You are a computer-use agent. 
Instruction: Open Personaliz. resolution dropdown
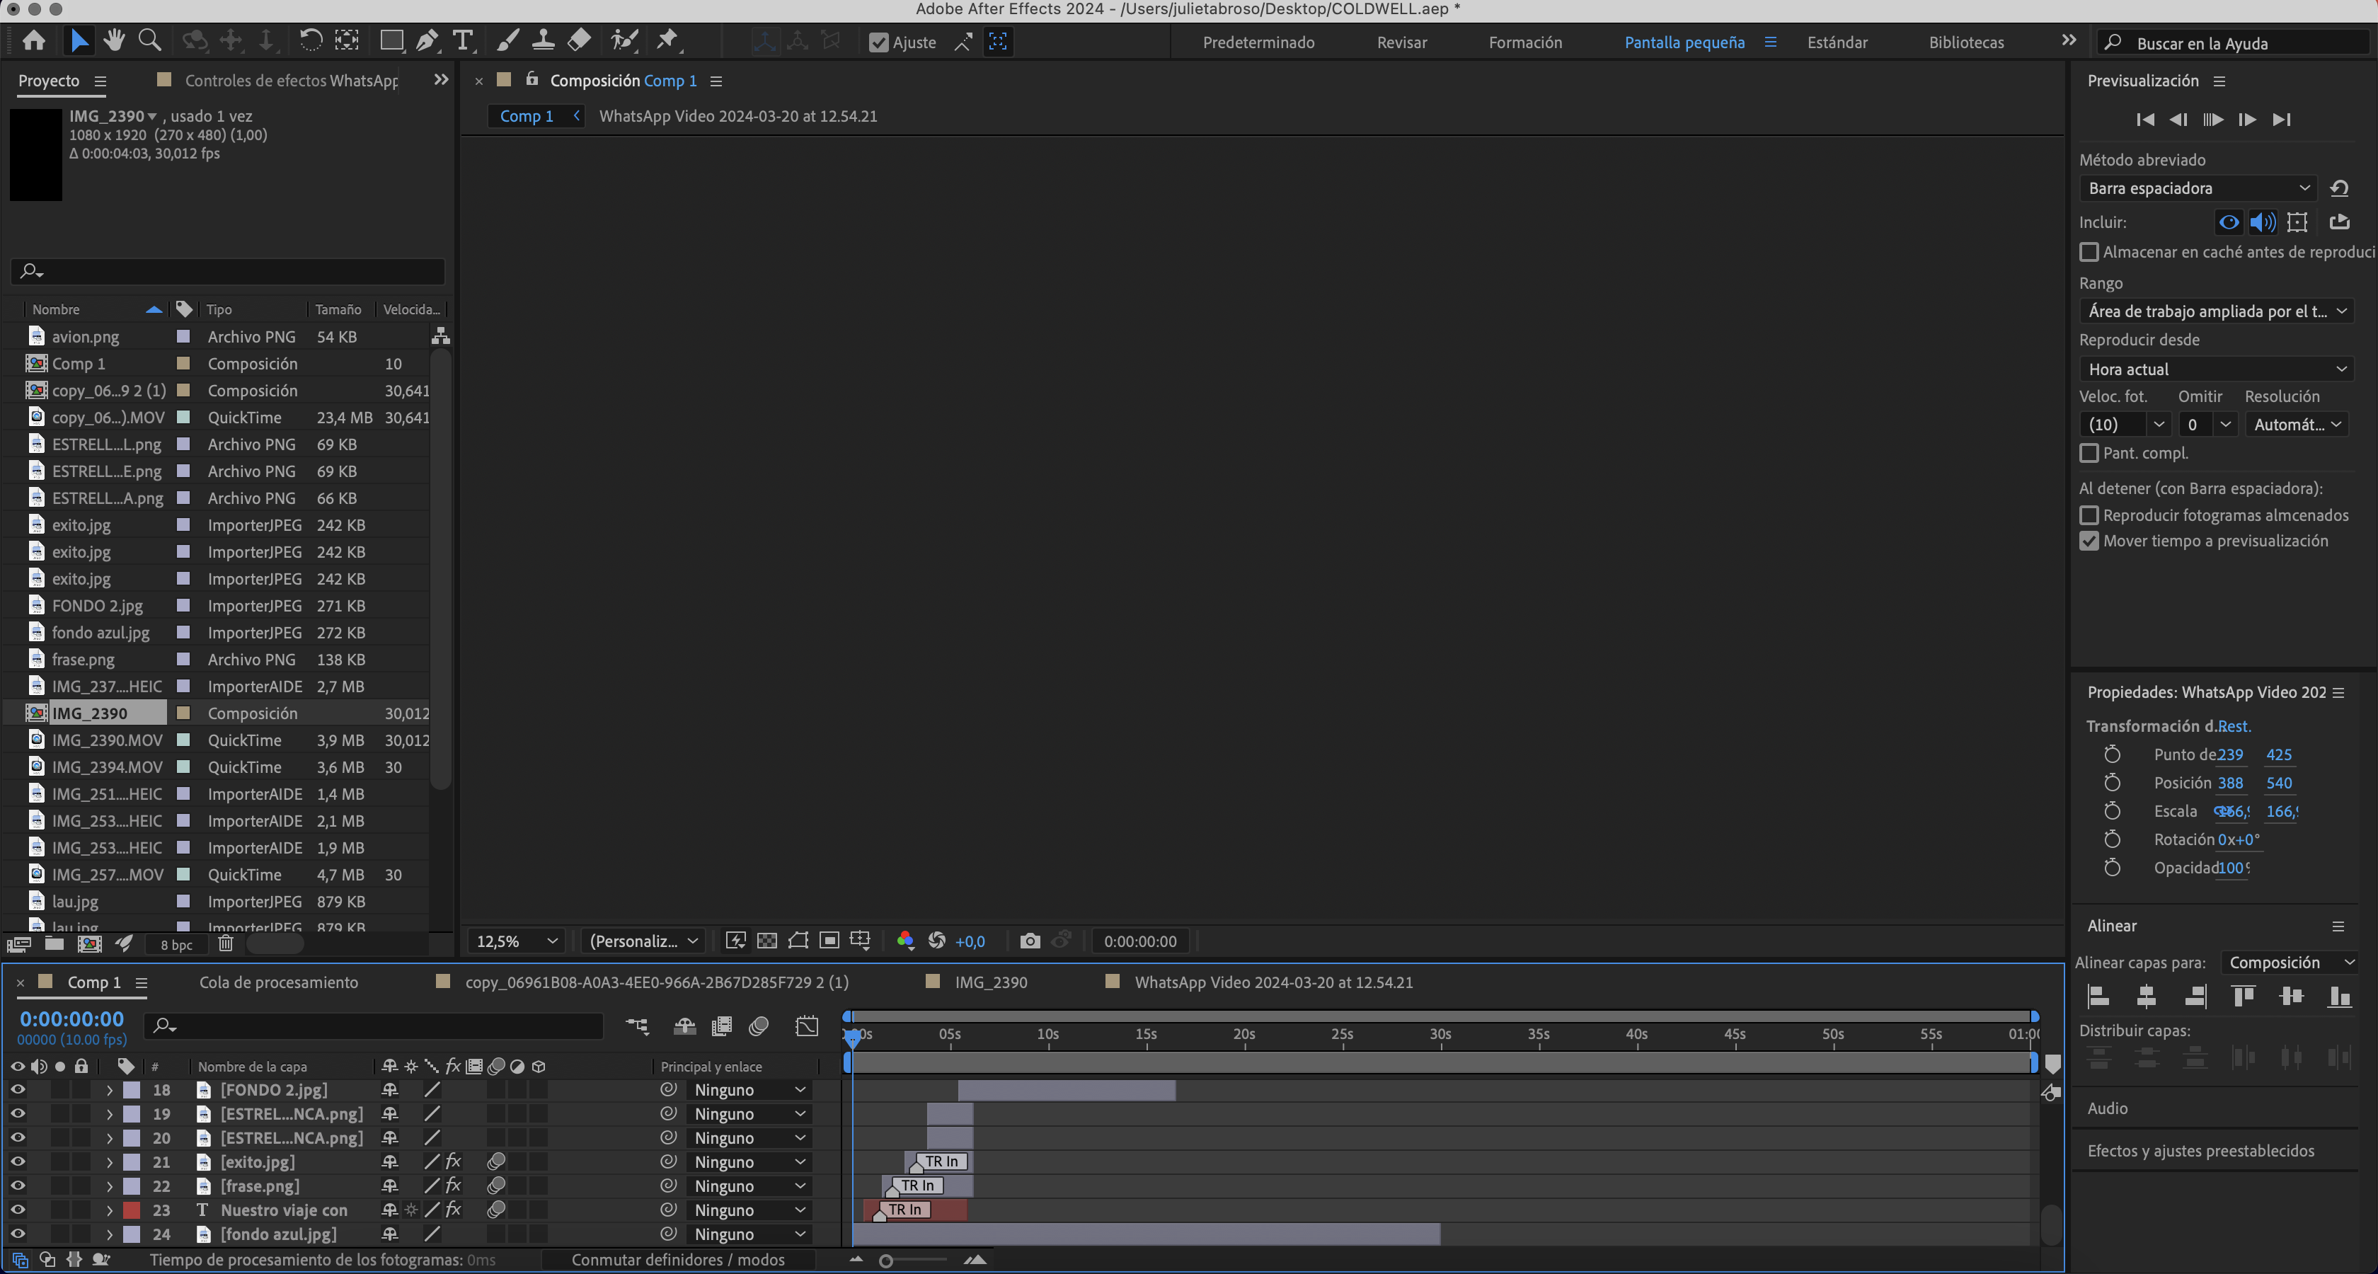(x=643, y=941)
